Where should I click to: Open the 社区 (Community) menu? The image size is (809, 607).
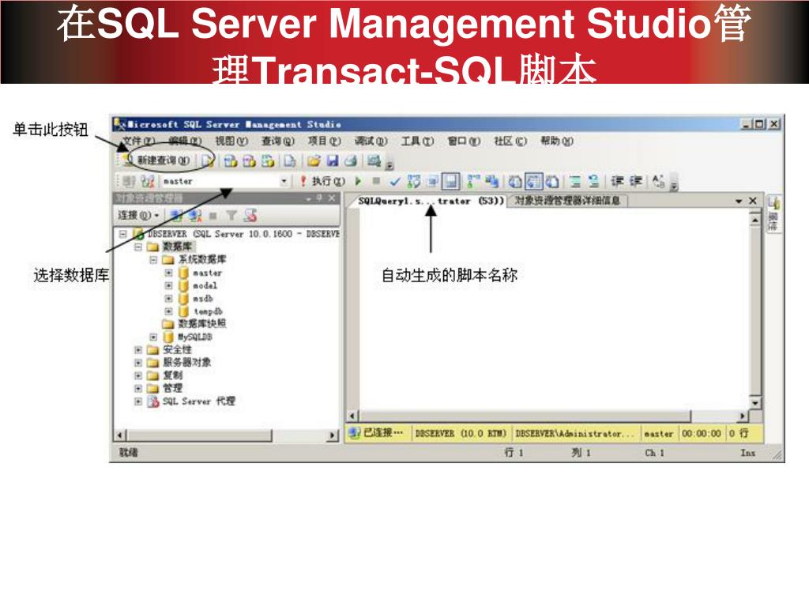click(x=510, y=141)
